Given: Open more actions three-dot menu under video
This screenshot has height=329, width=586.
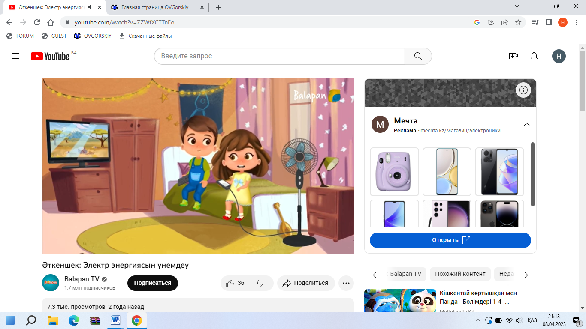Looking at the screenshot, I should click(x=346, y=283).
